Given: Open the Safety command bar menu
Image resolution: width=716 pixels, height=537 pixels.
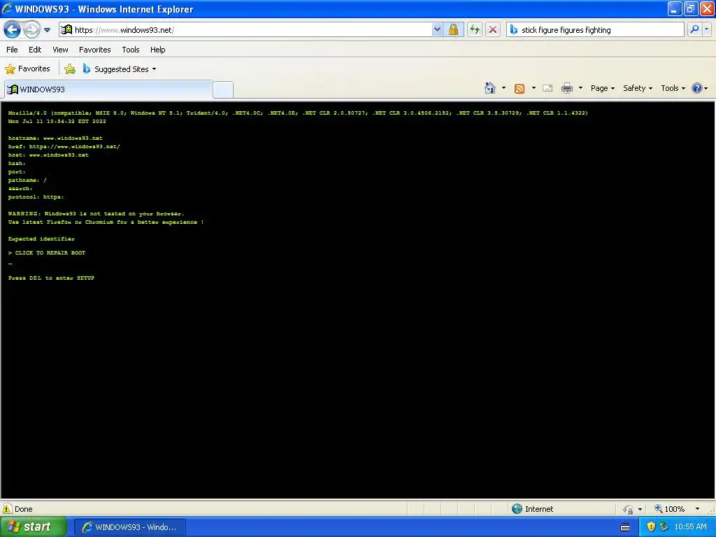Looking at the screenshot, I should point(638,88).
